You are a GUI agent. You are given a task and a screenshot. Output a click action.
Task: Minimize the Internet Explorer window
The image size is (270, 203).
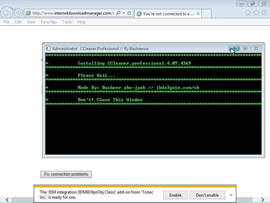tap(242, 4)
